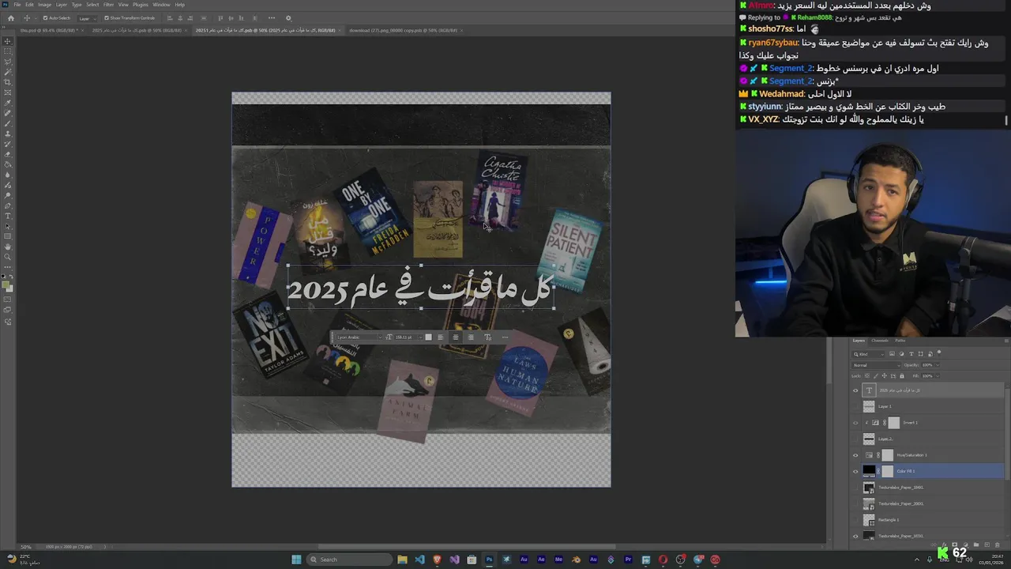Image resolution: width=1011 pixels, height=569 pixels.
Task: Open Auto-Select Layer dropdown in options bar
Action: (x=87, y=18)
